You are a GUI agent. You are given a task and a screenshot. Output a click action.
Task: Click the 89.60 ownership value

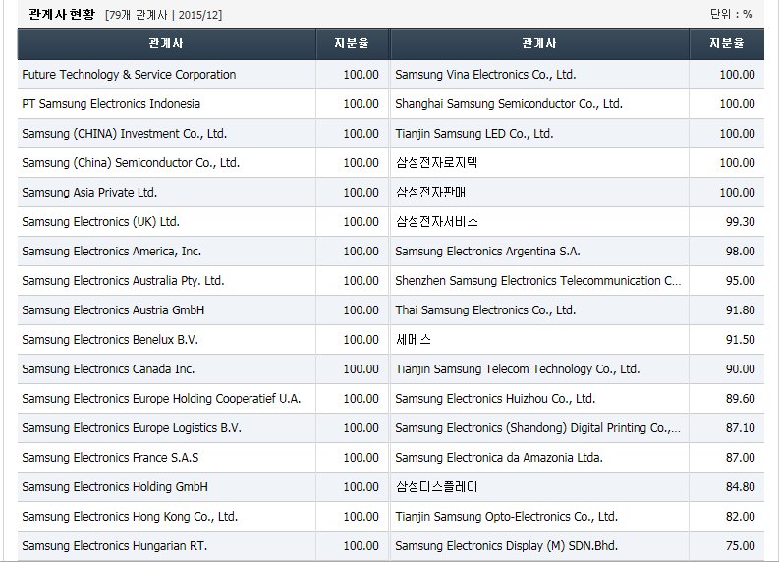pos(741,399)
